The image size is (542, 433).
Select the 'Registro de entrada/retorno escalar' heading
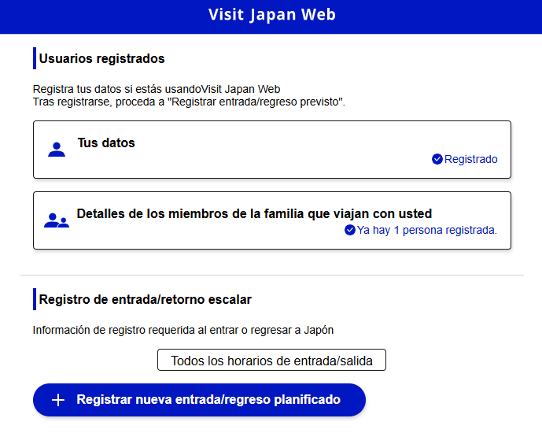pyautogui.click(x=146, y=299)
